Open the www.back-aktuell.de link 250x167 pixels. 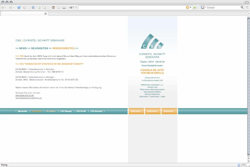click(x=24, y=95)
